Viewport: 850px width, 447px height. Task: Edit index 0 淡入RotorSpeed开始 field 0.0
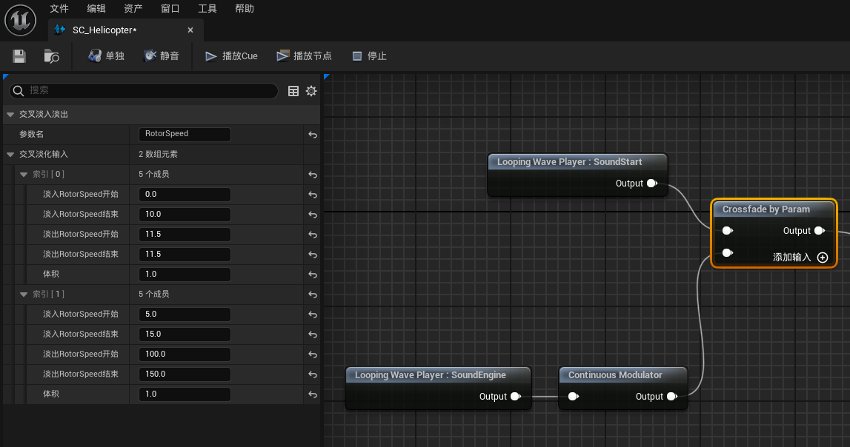tap(185, 195)
